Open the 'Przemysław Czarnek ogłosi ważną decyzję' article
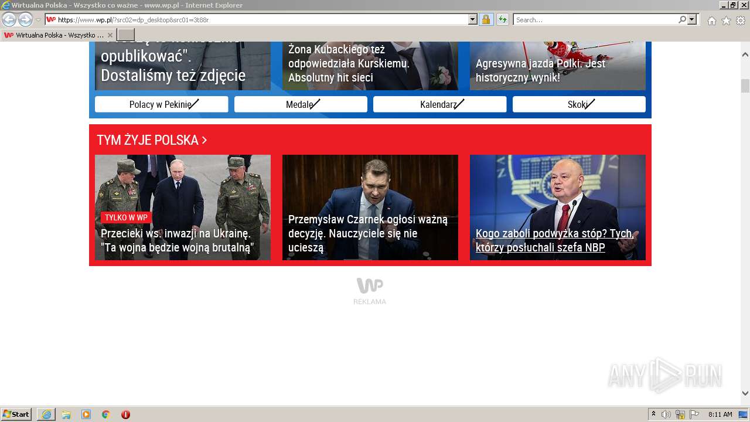The width and height of the screenshot is (750, 422). 368,233
